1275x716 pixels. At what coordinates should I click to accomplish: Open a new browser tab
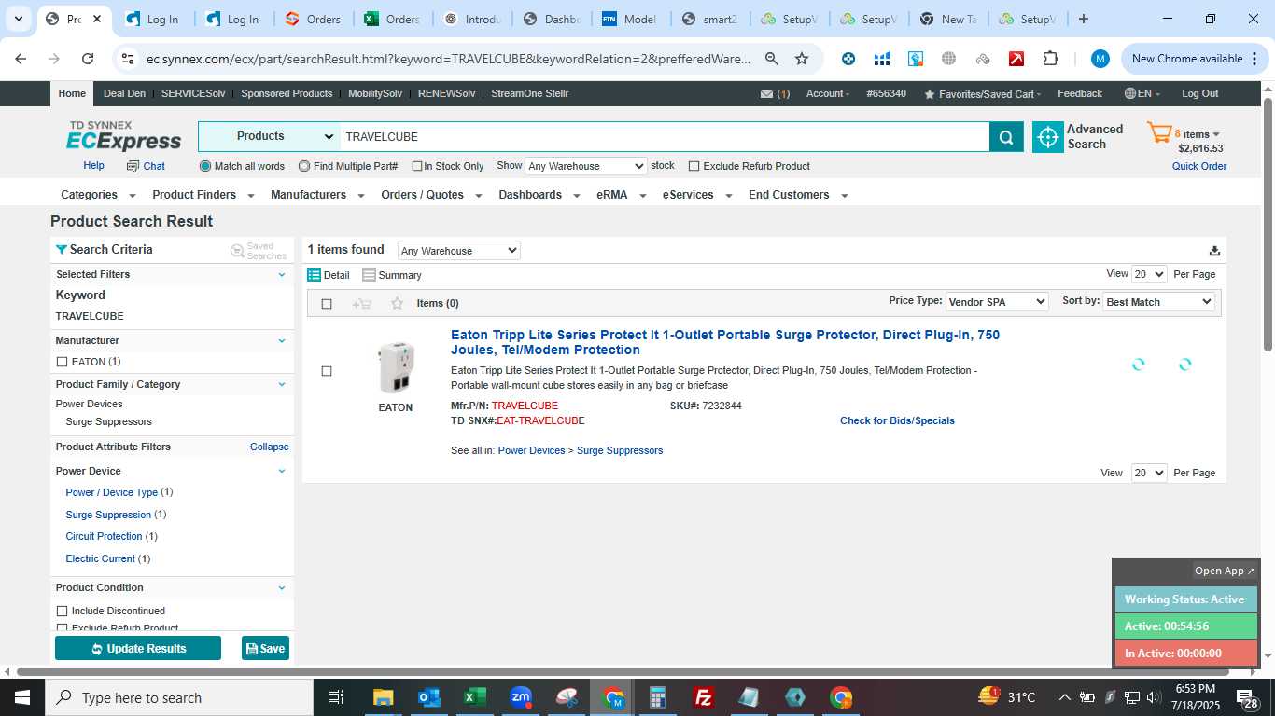point(1083,19)
